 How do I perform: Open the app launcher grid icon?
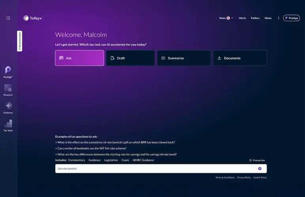(8, 18)
